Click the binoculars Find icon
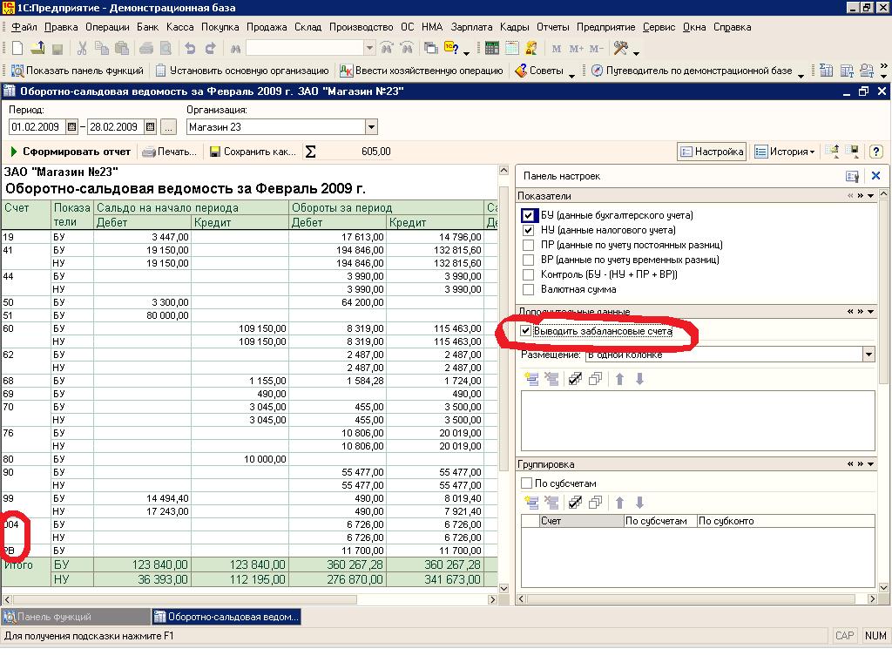Viewport: 892px width, 669px height. click(x=235, y=49)
